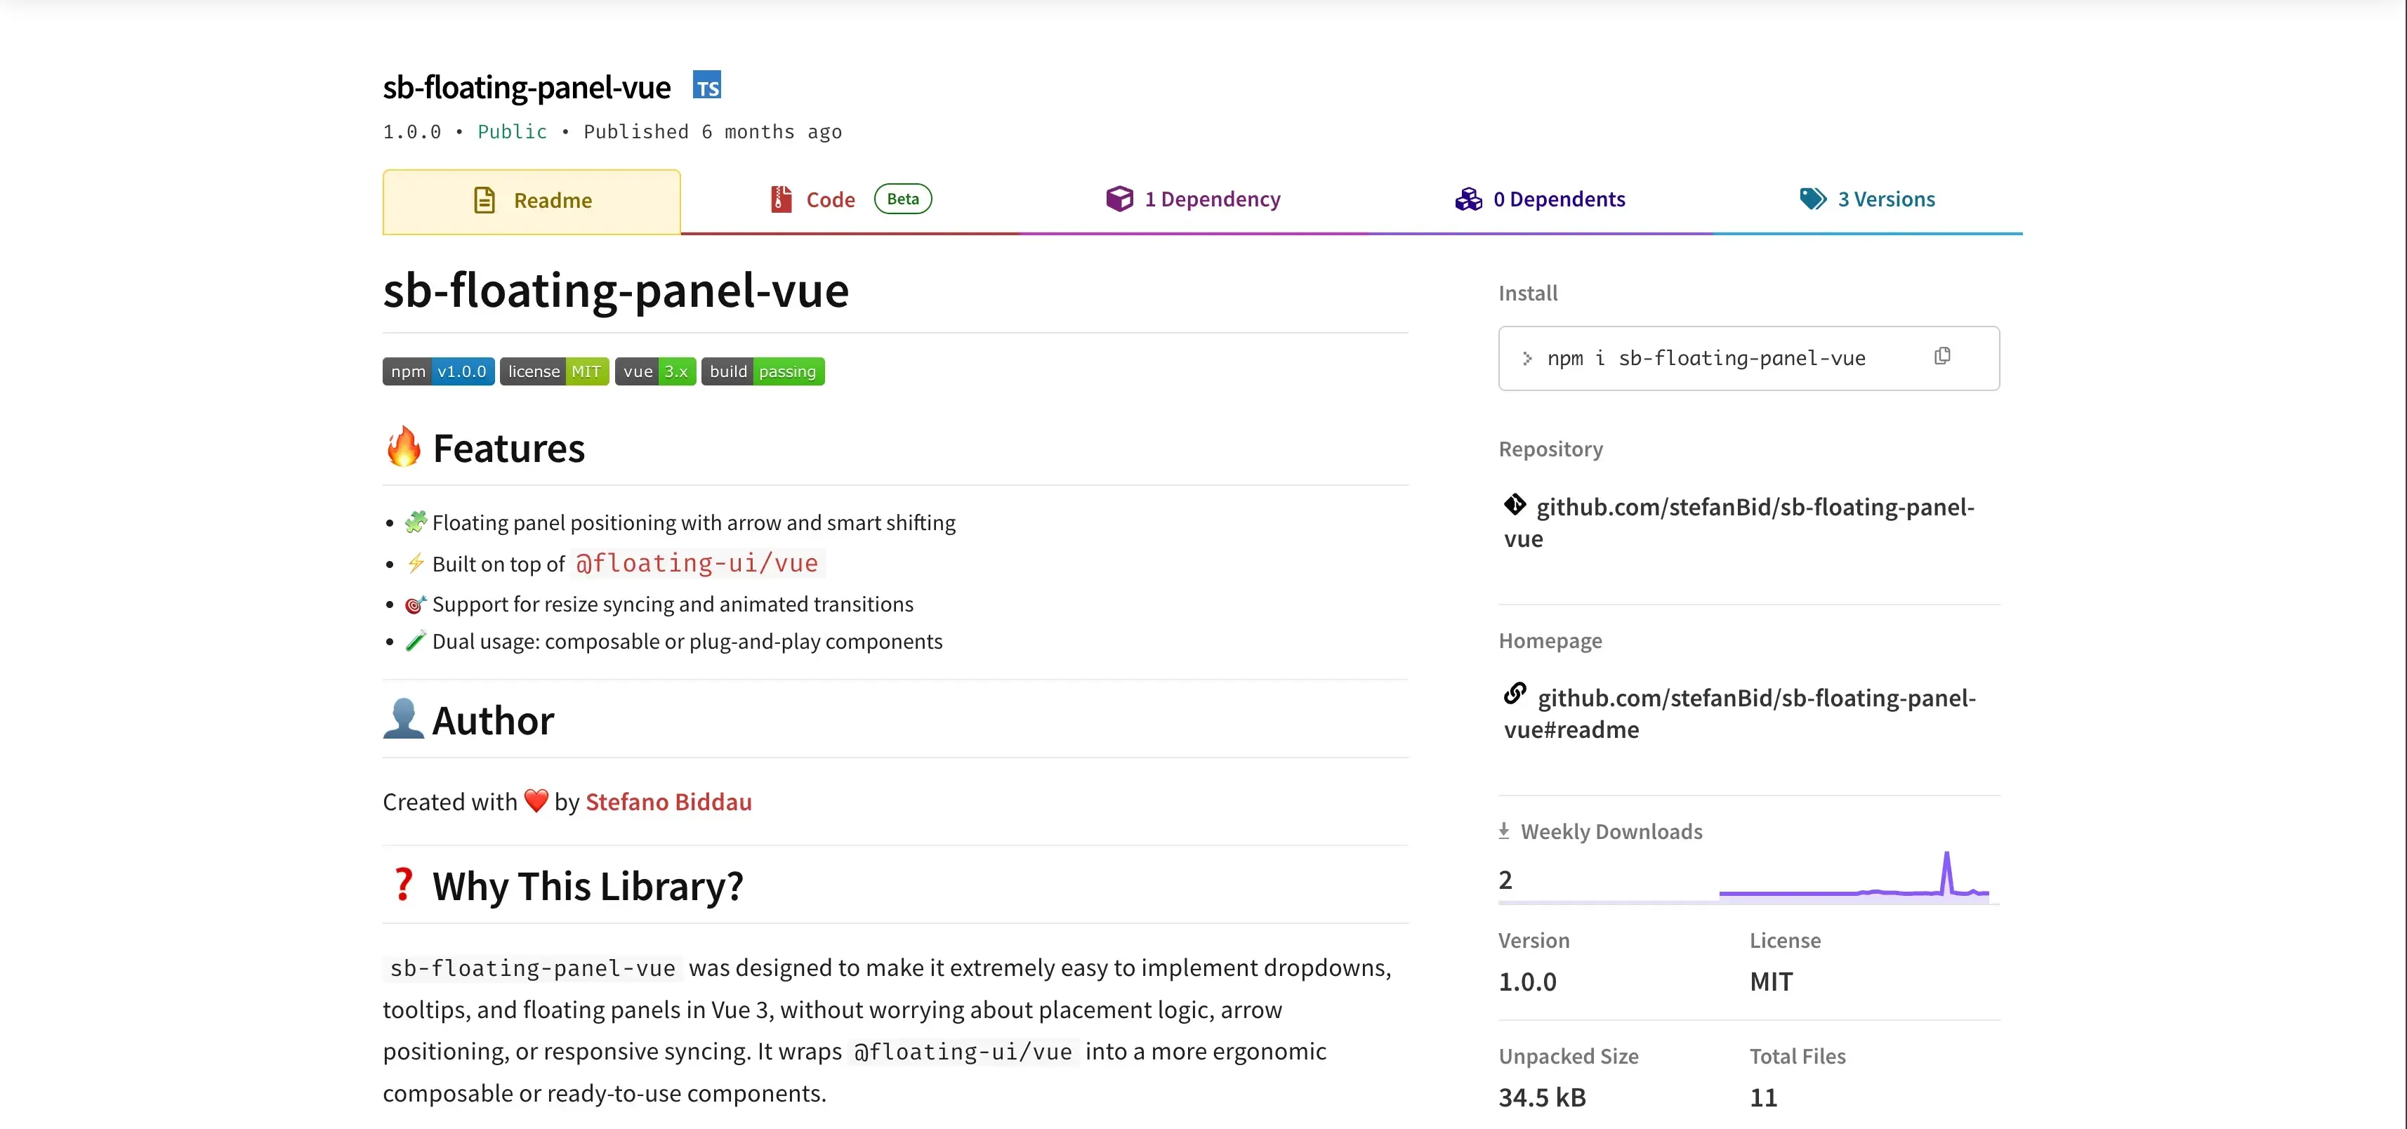Click the @floating-ui/vue code in Features list
Image resolution: width=2407 pixels, height=1129 pixels.
click(697, 562)
